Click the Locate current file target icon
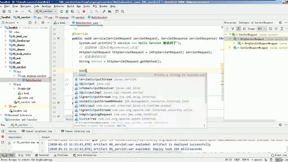Image resolution: width=288 pixels, height=162 pixels. click(x=30, y=22)
